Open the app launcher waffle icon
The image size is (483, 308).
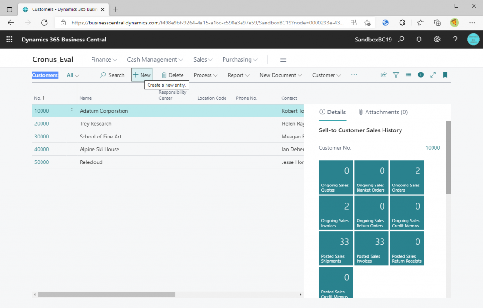pyautogui.click(x=9, y=40)
